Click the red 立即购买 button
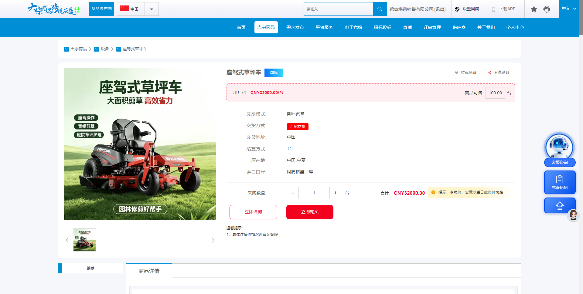The image size is (583, 294). point(310,212)
